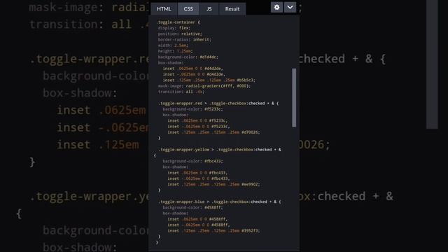This screenshot has height=252, width=448.
Task: Click the inset line ending in #b5b5c3
Action: click(x=209, y=80)
